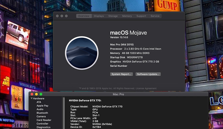
Task: Click the Bus value PCIe
Action: pos(95,112)
